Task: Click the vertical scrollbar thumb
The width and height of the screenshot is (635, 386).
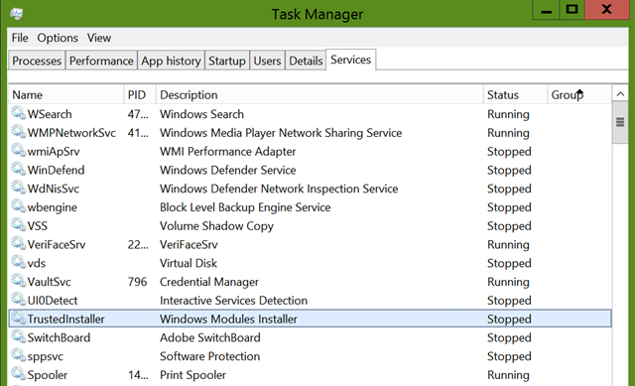Action: pyautogui.click(x=620, y=122)
